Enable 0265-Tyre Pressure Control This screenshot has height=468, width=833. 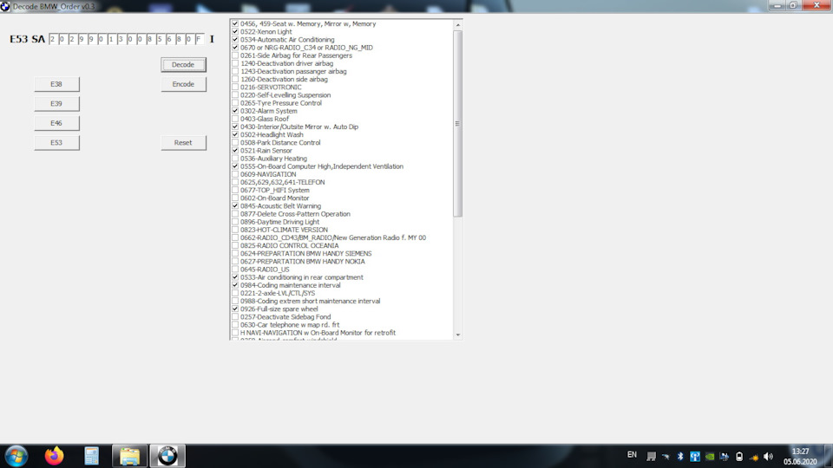tap(235, 103)
